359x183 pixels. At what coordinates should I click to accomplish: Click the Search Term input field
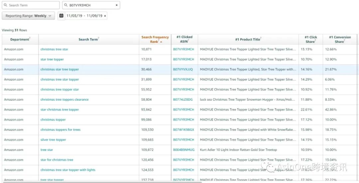tap(31, 5)
